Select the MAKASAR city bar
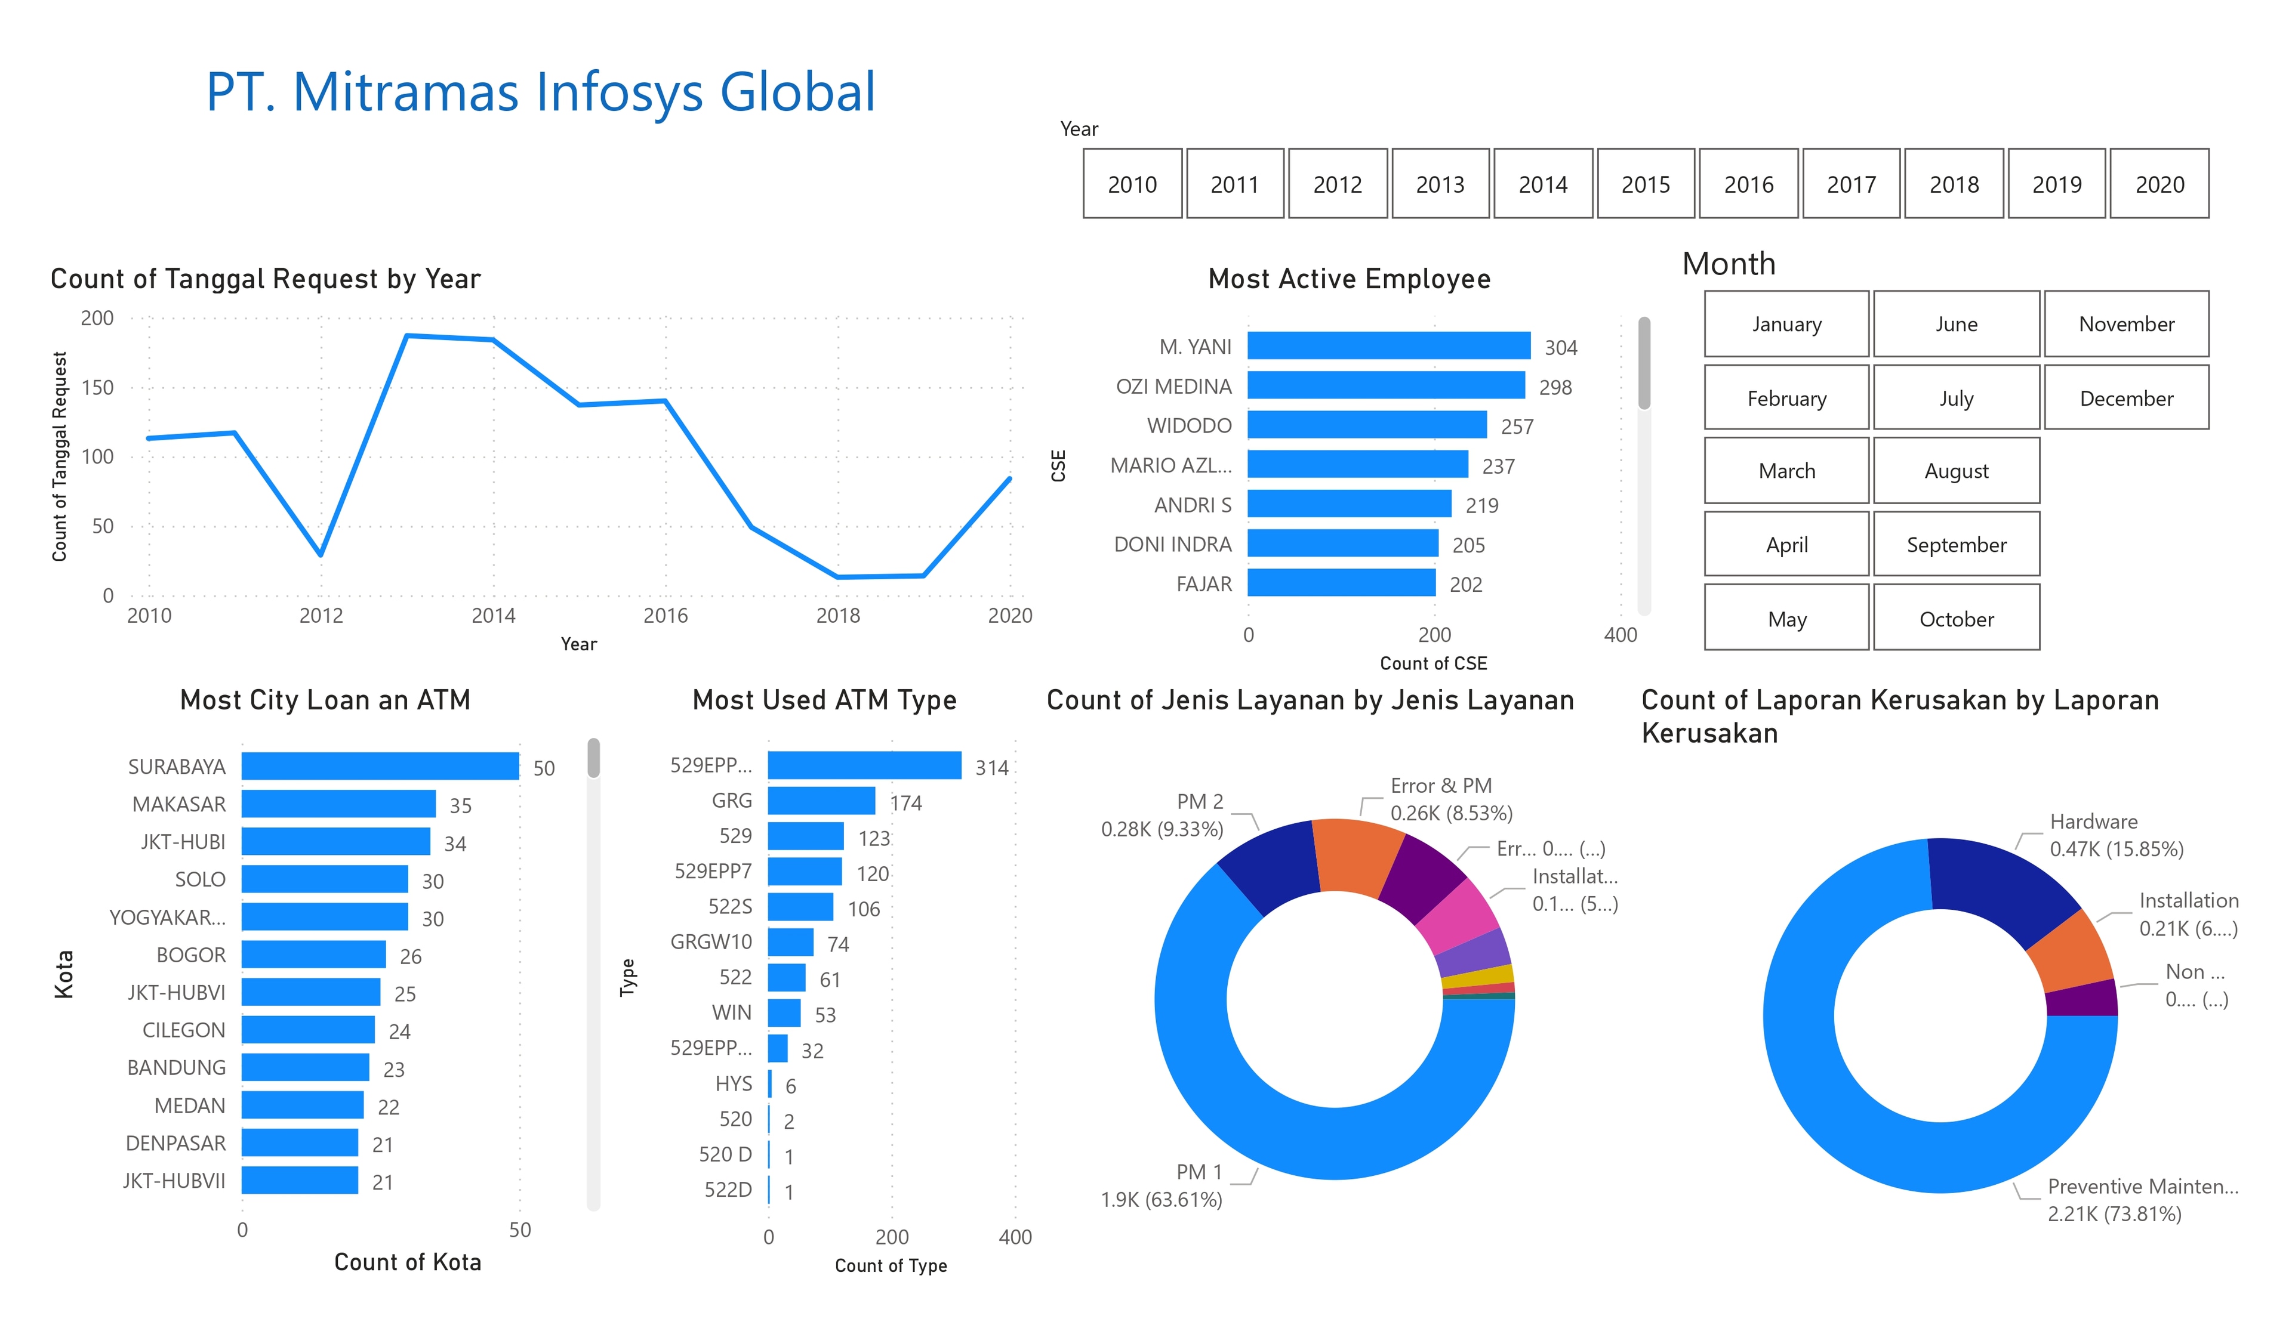Screen dimensions: 2292x1325 (x=338, y=804)
